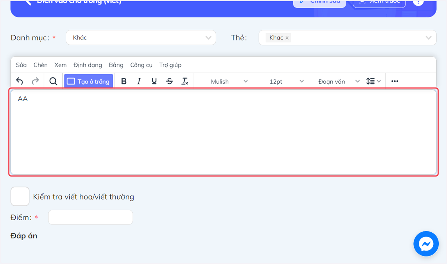Toggle italic formatting
Viewport: 447px width, 264px height.
coord(139,81)
